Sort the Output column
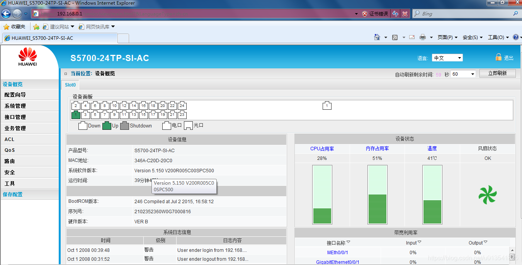522x265 pixels. click(x=485, y=242)
